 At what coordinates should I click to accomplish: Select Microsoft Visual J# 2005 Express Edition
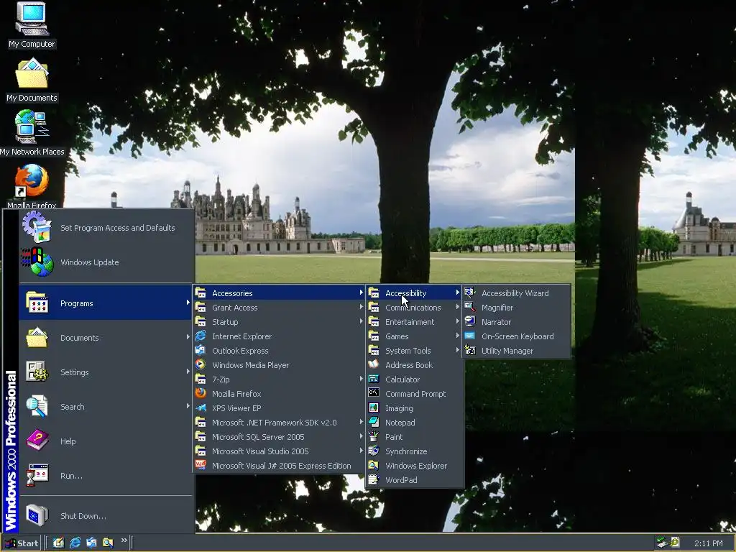pos(281,466)
